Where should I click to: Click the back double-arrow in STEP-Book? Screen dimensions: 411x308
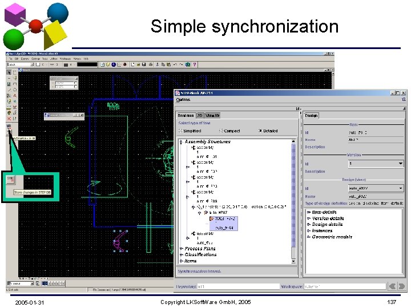tap(392, 286)
